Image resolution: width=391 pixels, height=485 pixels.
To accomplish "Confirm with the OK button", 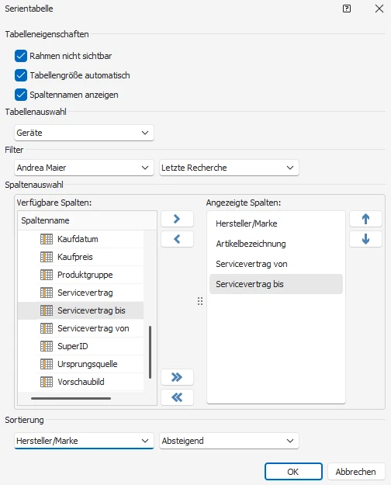I will click(293, 472).
